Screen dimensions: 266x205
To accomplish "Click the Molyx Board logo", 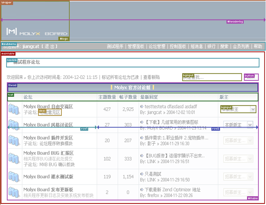I will (37, 32).
